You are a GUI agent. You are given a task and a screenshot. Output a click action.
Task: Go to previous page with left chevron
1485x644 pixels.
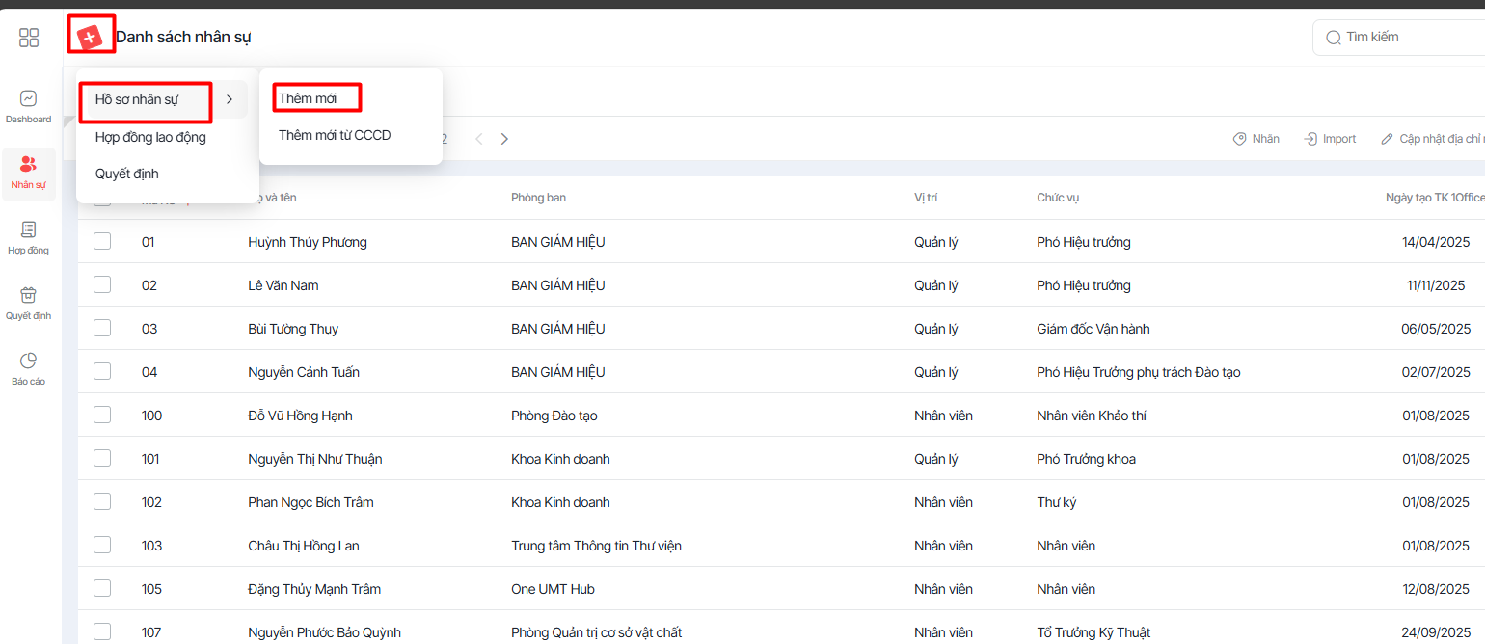pyautogui.click(x=479, y=139)
